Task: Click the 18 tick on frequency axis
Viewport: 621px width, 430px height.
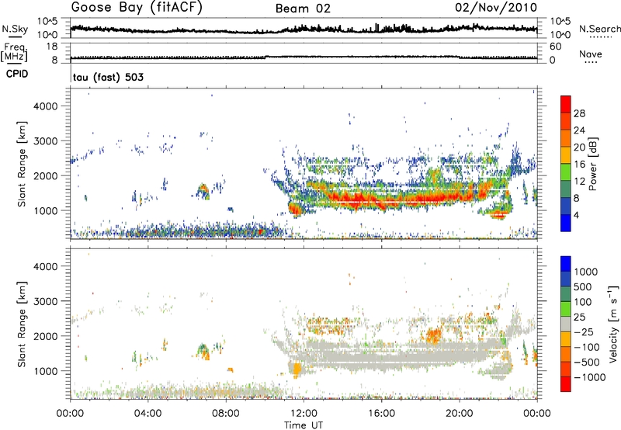Action: [52, 47]
